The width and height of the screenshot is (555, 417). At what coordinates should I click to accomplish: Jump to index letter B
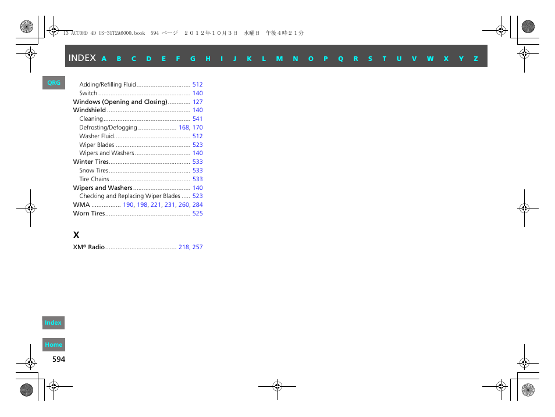click(119, 59)
